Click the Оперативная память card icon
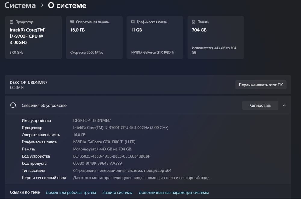 [72, 22]
